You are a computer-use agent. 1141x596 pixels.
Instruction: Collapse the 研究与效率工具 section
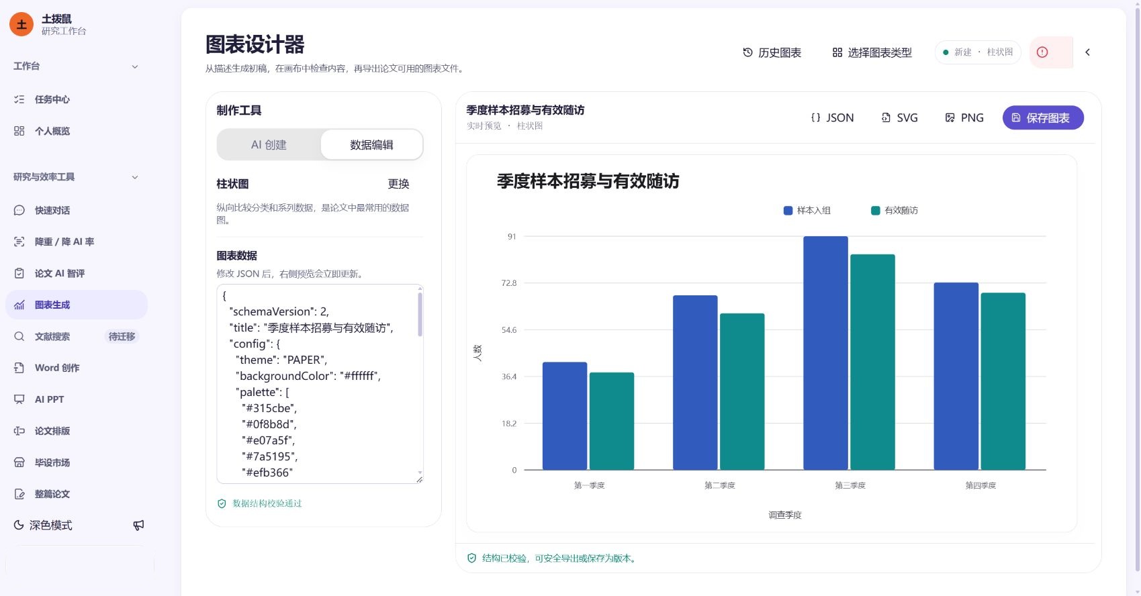76,177
